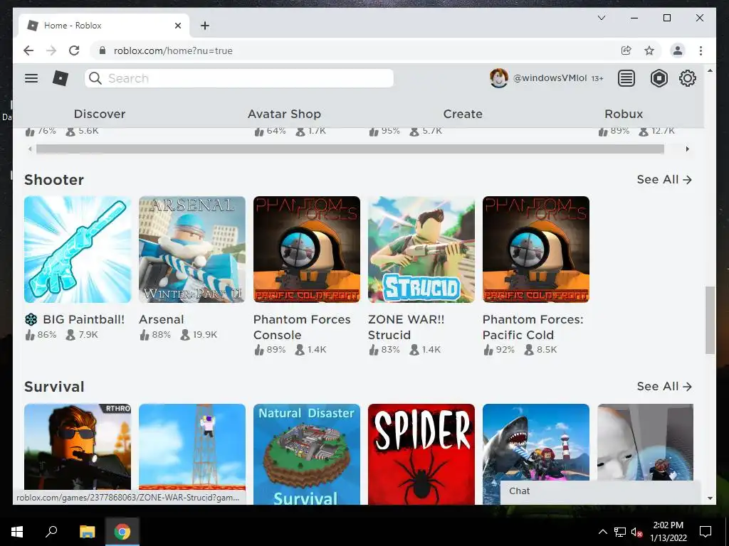Image resolution: width=729 pixels, height=546 pixels.
Task: Open the Windows Start menu
Action: (x=17, y=532)
